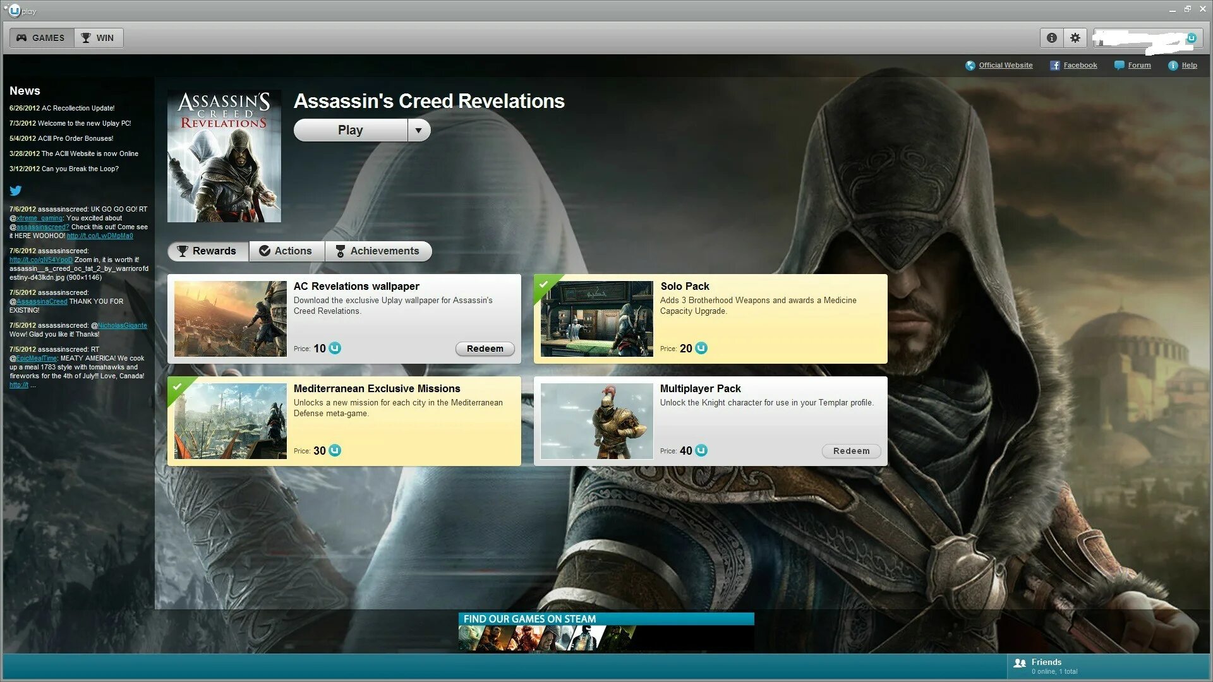
Task: Open the AC Recollection Update news item
Action: tap(62, 108)
